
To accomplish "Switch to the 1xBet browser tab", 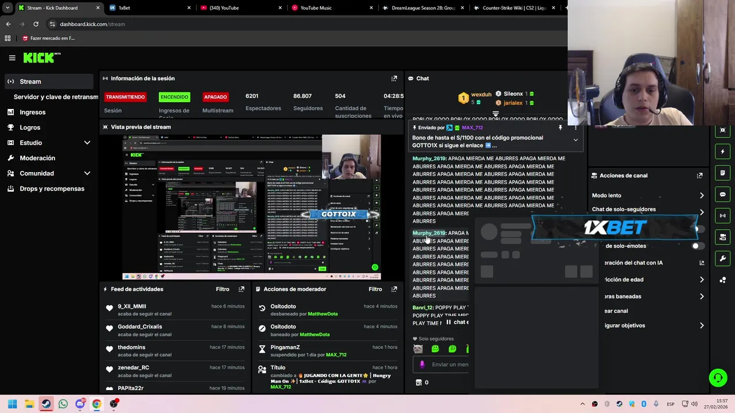I will coord(150,8).
